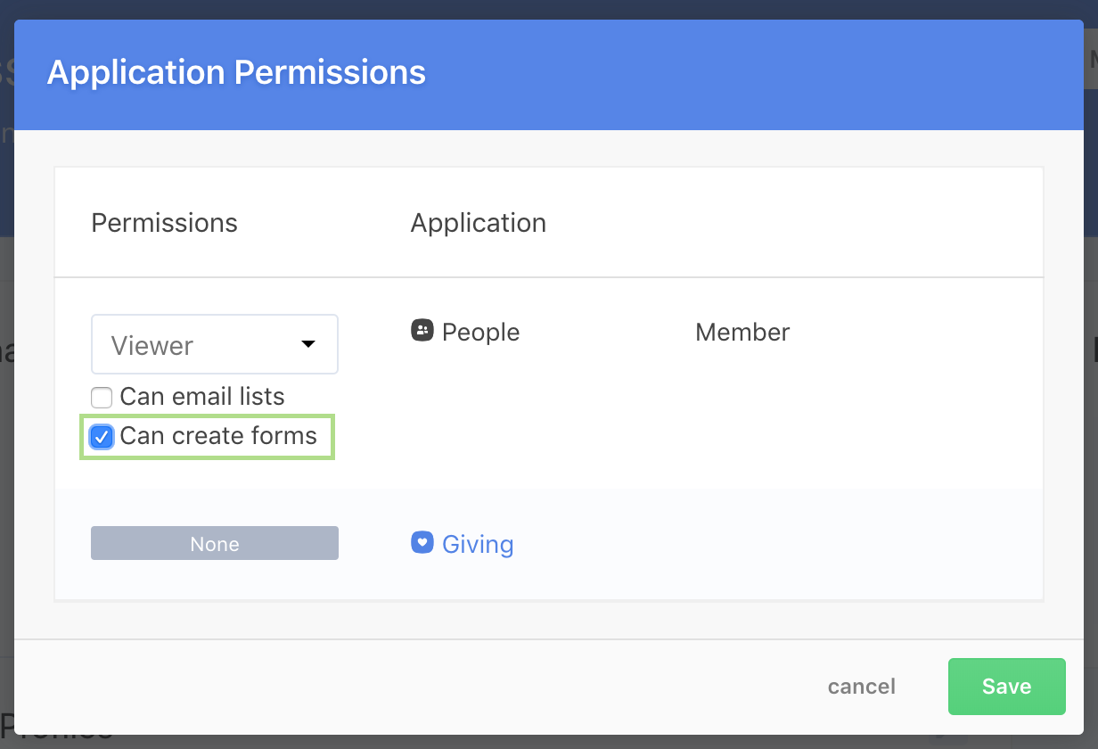Select the People application name
Image resolution: width=1098 pixels, height=749 pixels.
click(x=480, y=333)
